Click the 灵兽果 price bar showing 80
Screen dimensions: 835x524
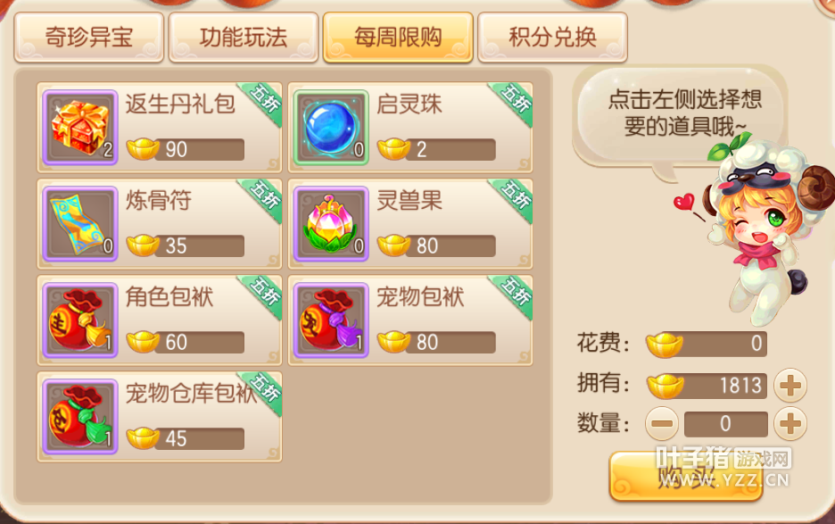436,245
